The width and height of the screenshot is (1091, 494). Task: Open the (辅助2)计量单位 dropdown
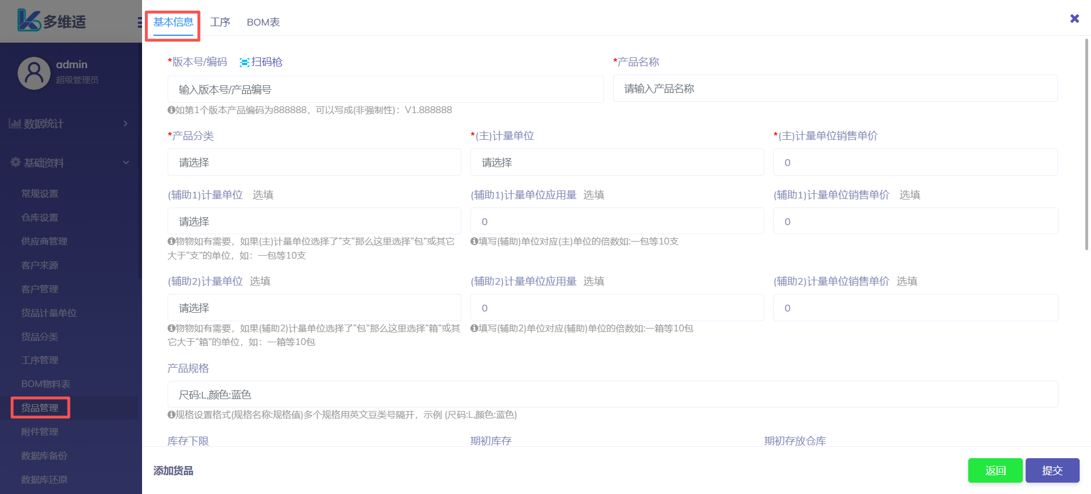click(314, 308)
